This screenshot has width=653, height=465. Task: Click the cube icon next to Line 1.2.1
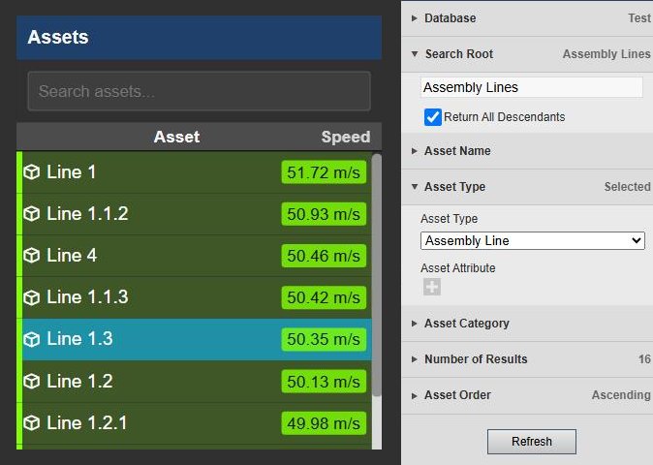point(32,423)
